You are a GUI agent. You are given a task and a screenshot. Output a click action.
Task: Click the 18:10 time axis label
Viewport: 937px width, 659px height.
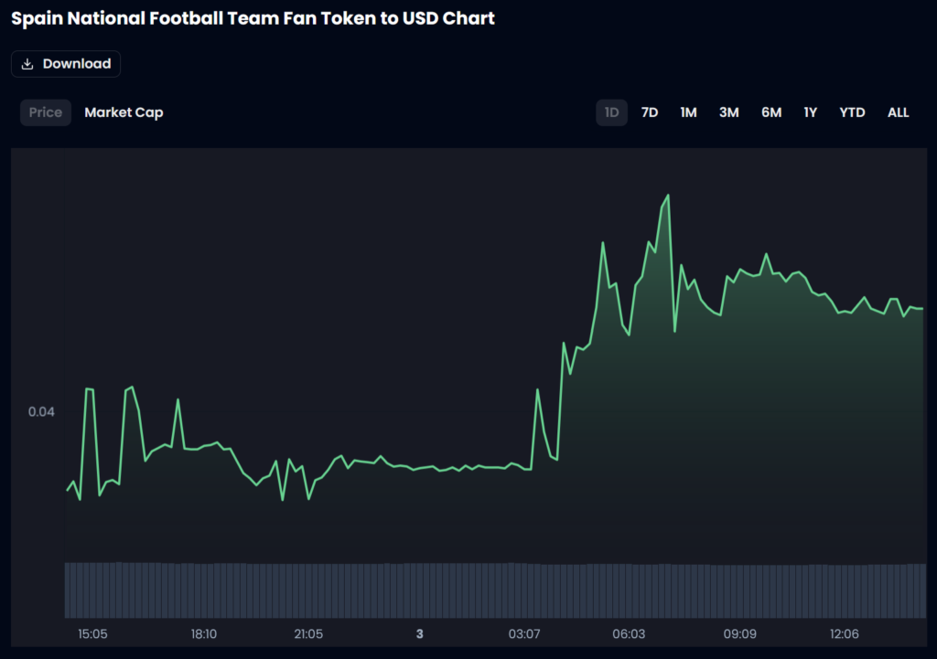pyautogui.click(x=203, y=634)
